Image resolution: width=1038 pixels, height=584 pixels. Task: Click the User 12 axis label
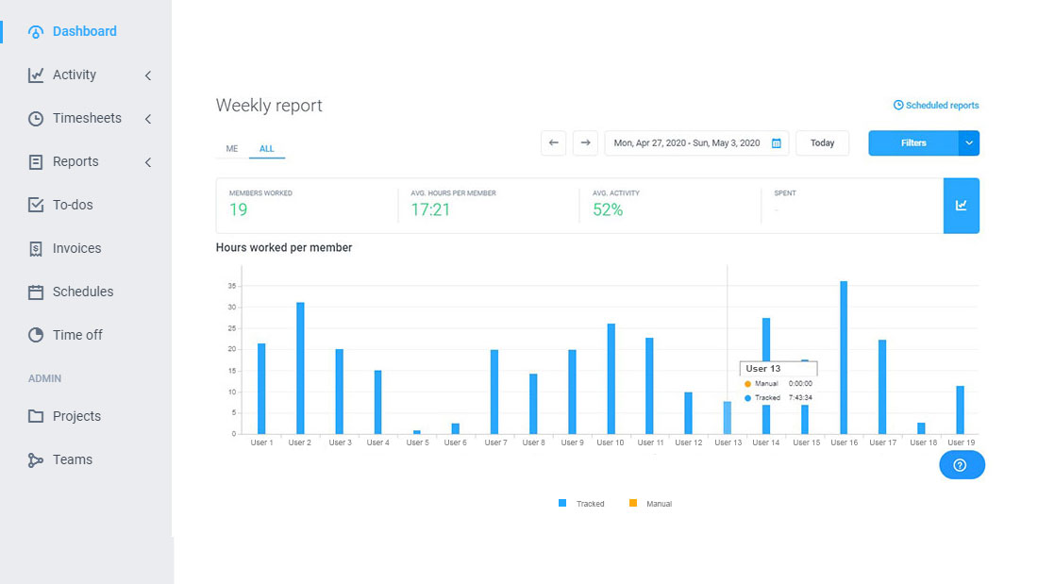689,442
